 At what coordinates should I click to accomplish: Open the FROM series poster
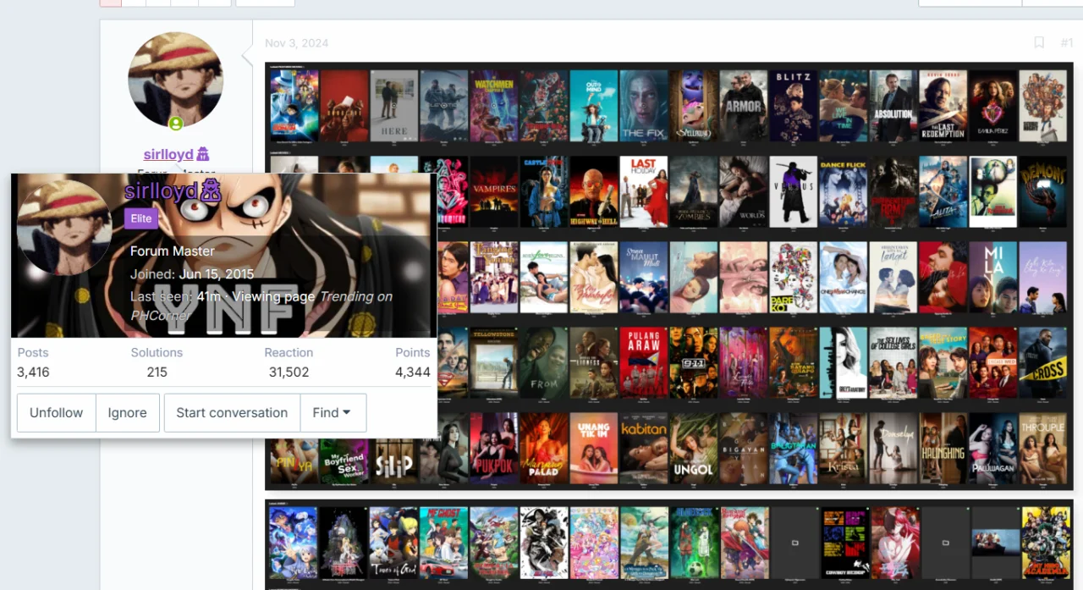544,363
